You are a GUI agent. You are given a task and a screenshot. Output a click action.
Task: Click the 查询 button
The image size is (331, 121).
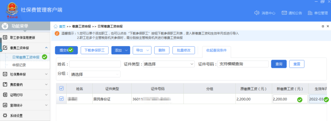tap(279, 64)
